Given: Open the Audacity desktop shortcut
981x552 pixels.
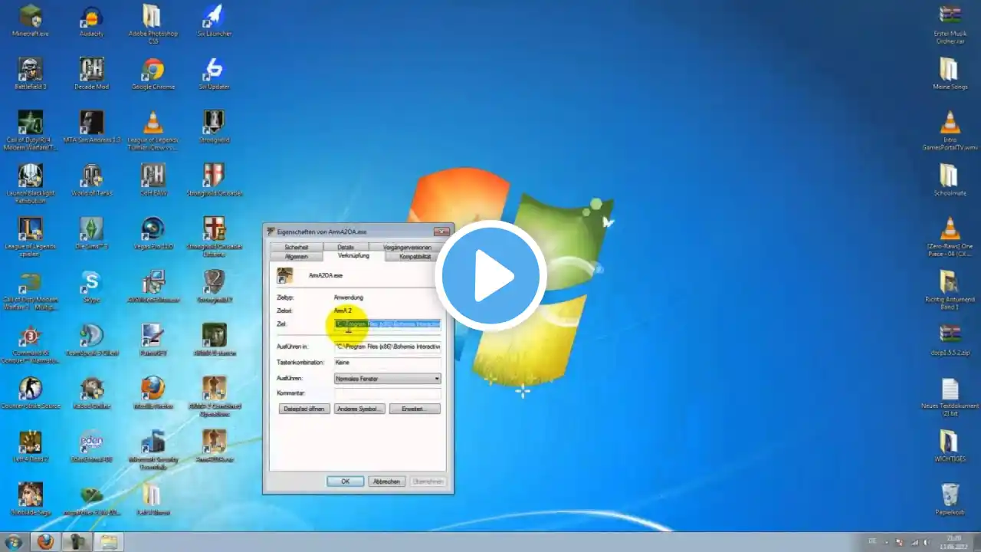Looking at the screenshot, I should (x=91, y=17).
